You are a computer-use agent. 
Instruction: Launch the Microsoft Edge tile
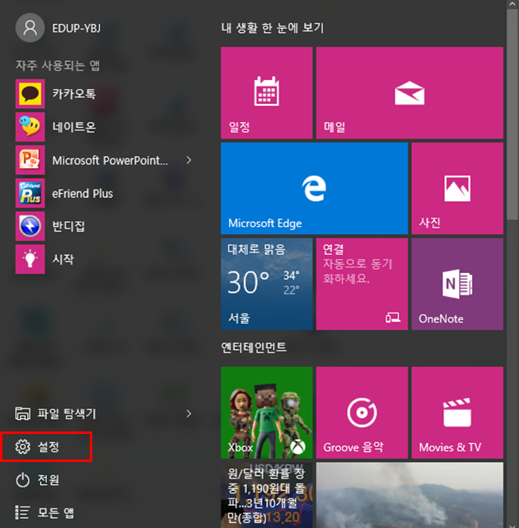[315, 188]
